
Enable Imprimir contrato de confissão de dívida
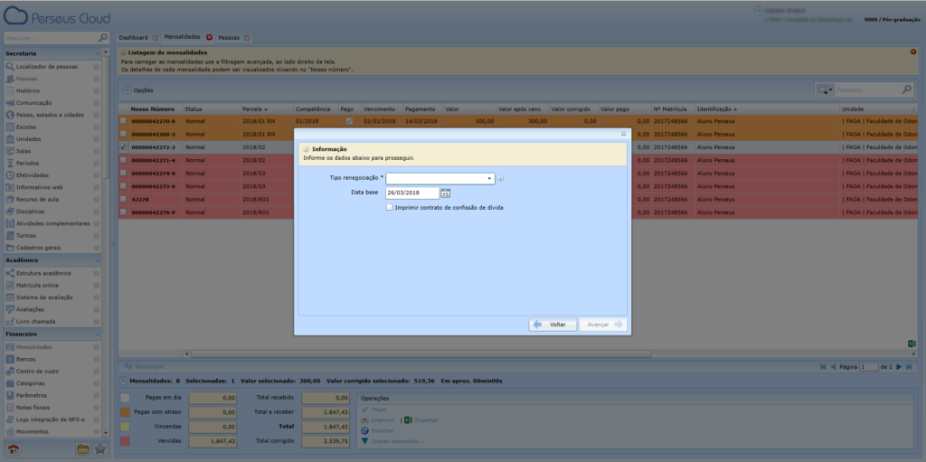click(390, 207)
